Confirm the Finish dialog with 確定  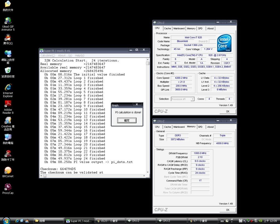pyautogui.click(x=127, y=120)
